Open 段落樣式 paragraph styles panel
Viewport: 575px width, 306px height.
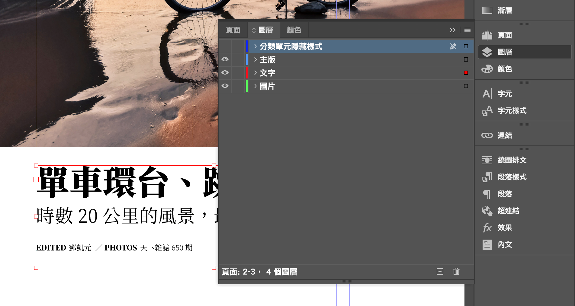point(512,177)
